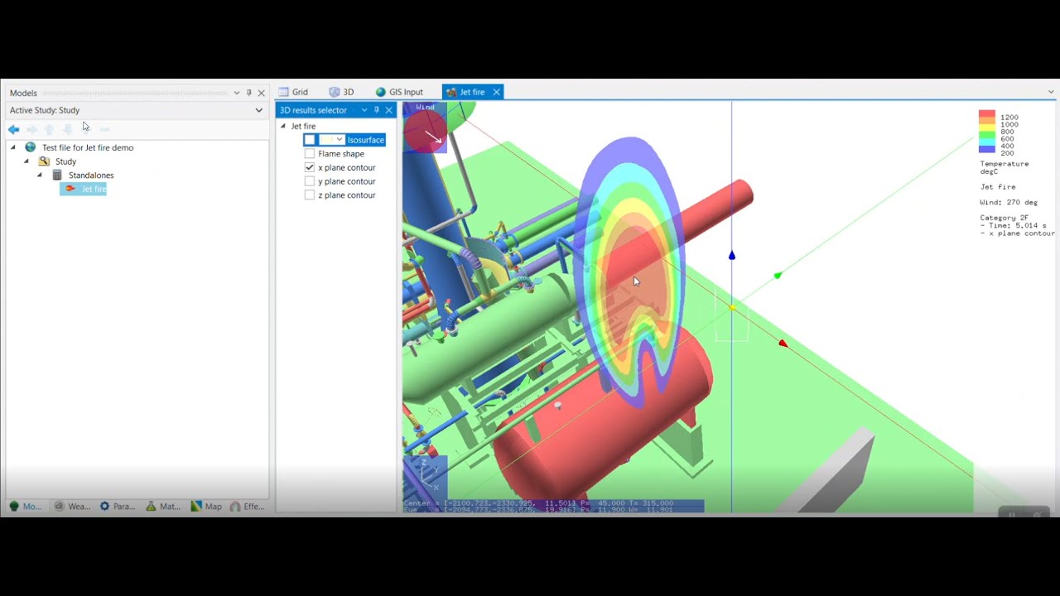The width and height of the screenshot is (1060, 596).
Task: Click the red cone axis handle in the 3D view
Action: [x=783, y=343]
